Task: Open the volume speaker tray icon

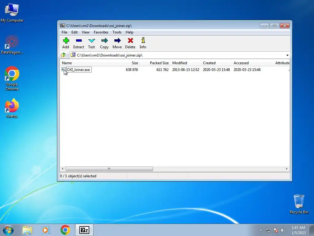Action: [283, 230]
